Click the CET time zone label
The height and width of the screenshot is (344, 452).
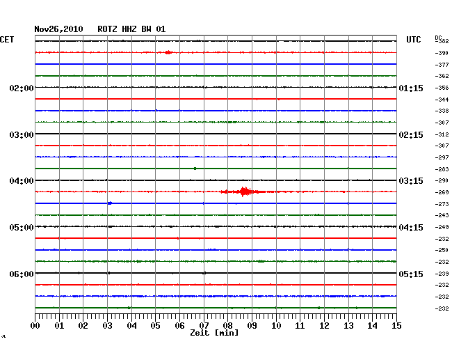[7, 40]
